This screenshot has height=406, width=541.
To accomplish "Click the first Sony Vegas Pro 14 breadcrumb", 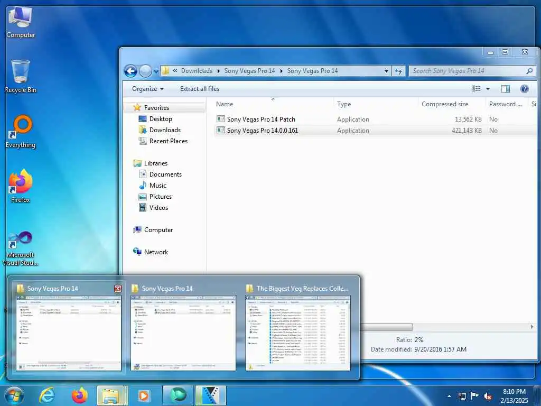I will [249, 71].
